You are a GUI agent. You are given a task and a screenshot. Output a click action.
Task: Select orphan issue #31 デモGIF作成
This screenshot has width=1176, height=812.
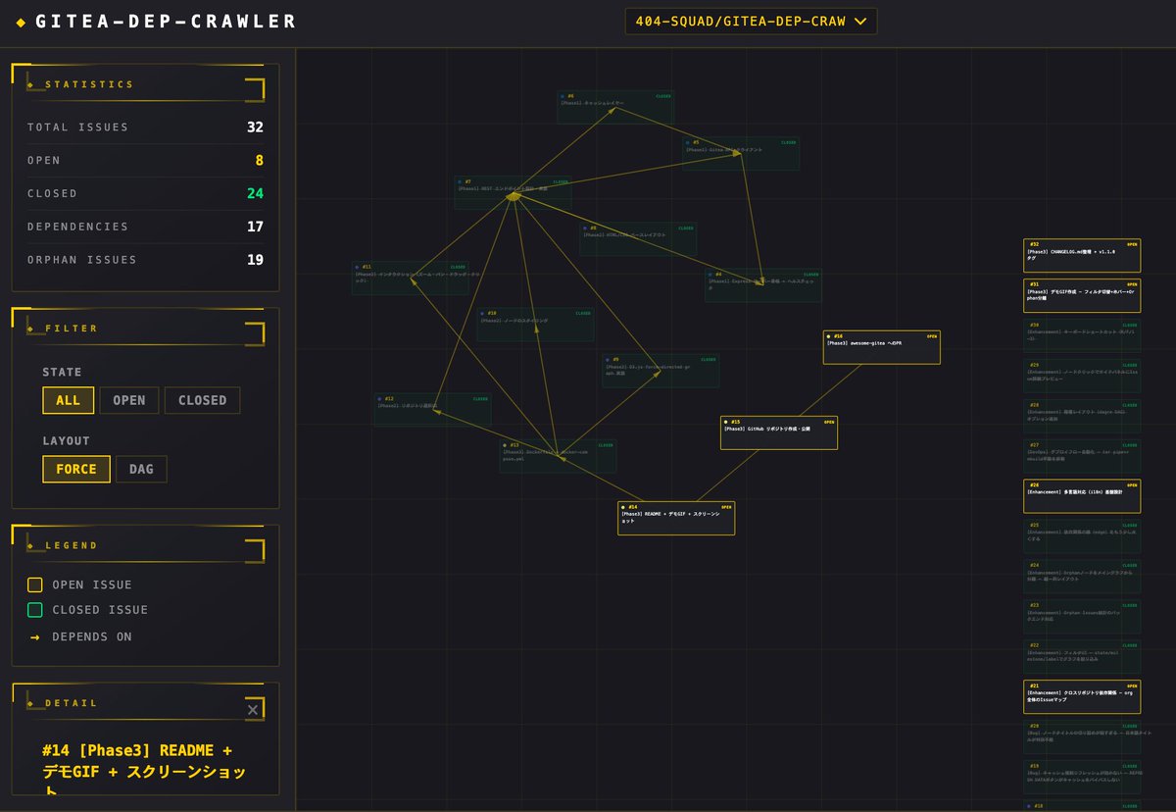[1082, 295]
